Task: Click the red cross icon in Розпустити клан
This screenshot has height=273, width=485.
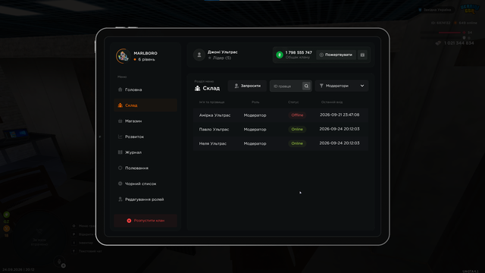Action: 129,221
